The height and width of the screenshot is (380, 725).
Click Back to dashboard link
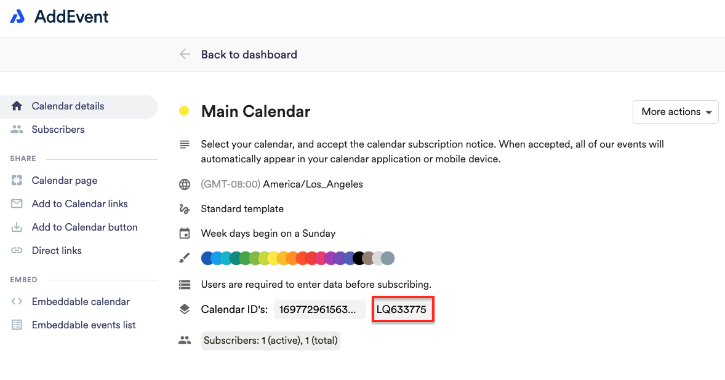coord(249,55)
